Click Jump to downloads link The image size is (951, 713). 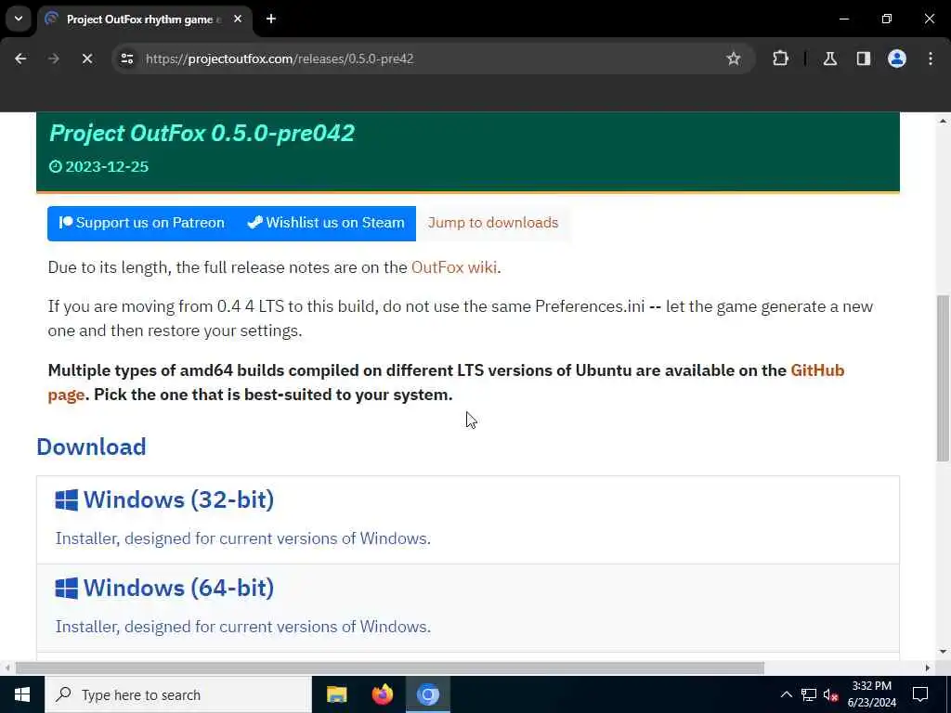click(x=493, y=223)
